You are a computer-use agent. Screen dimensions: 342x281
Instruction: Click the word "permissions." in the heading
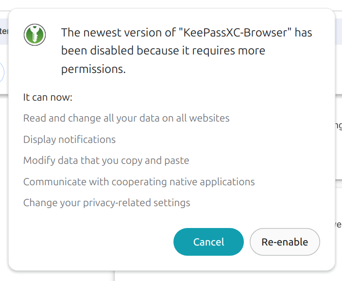click(x=93, y=69)
